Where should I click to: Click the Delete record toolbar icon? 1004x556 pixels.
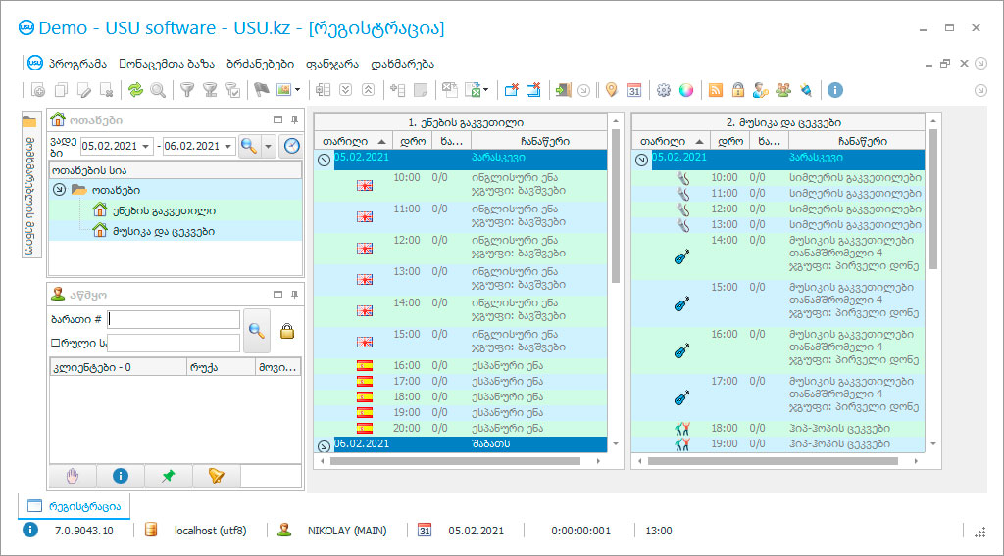pyautogui.click(x=107, y=91)
